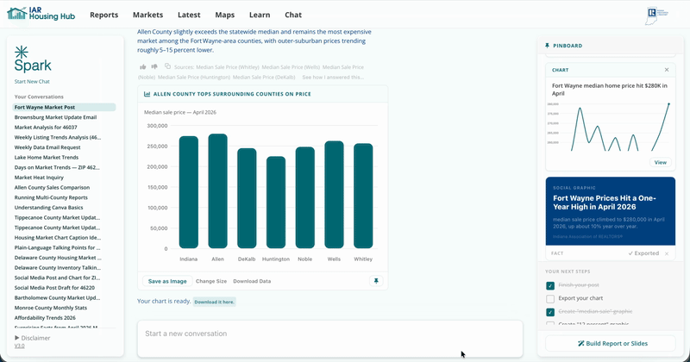The image size is (690, 362).
Task: Open Lake Home Market Trends conversation
Action: [47, 157]
